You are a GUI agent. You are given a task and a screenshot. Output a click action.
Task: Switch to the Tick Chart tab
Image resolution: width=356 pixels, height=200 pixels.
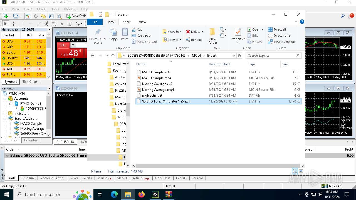point(30,82)
